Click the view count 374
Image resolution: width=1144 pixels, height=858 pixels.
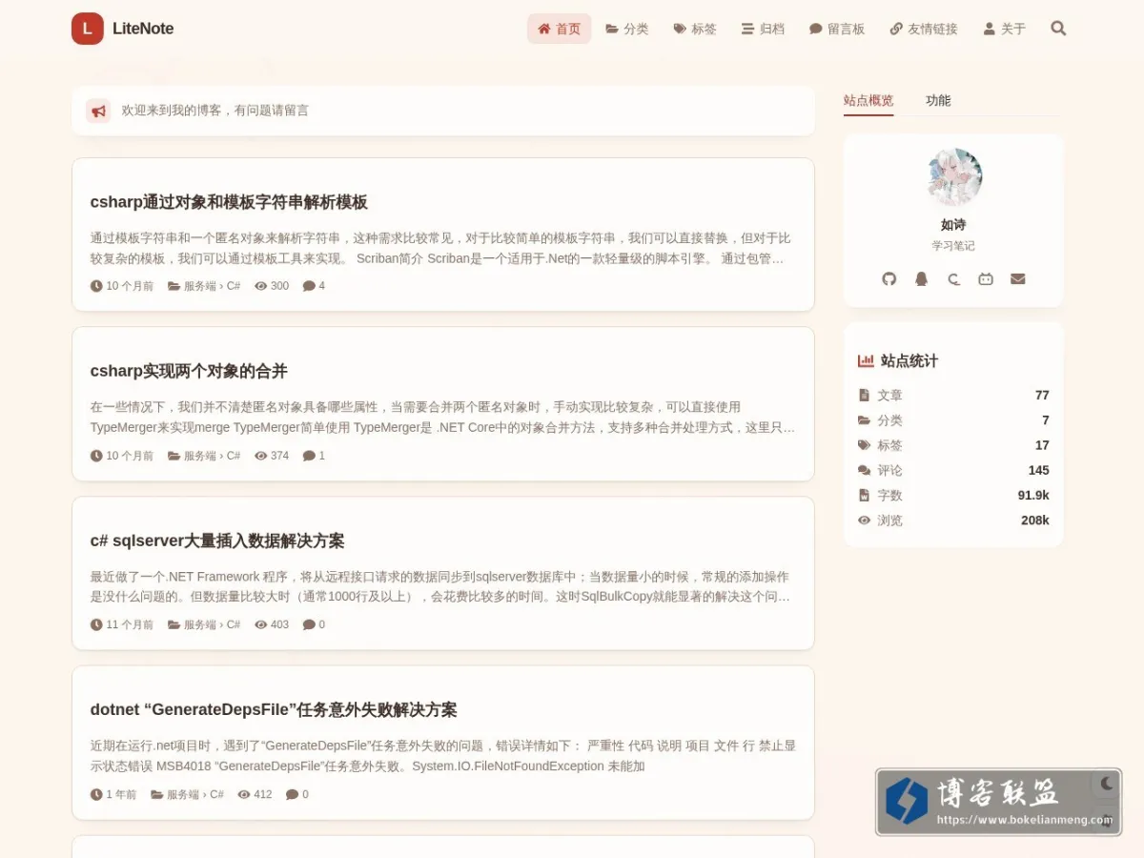pyautogui.click(x=272, y=456)
